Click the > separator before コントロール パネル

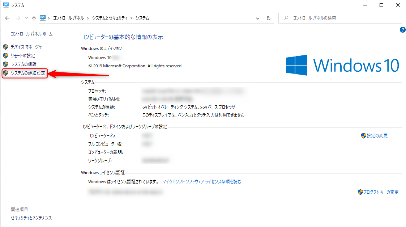click(x=49, y=18)
